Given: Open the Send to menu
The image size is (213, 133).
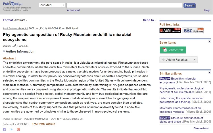Looking at the screenshot, I should pos(149,20).
